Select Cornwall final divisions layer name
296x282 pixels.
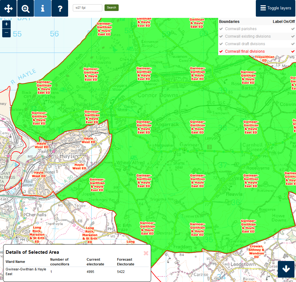pyautogui.click(x=245, y=51)
